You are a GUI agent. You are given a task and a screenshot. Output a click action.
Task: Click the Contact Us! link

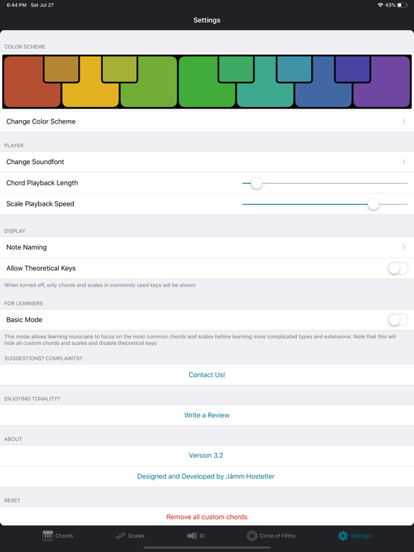[207, 374]
